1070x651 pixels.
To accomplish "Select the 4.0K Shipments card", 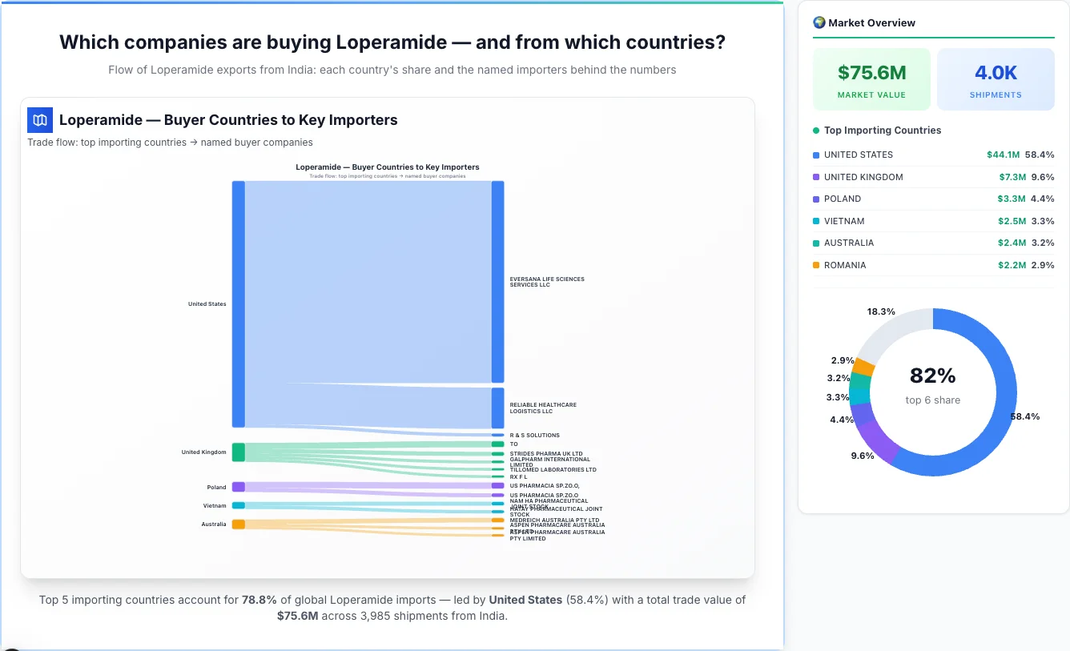I will [x=996, y=78].
